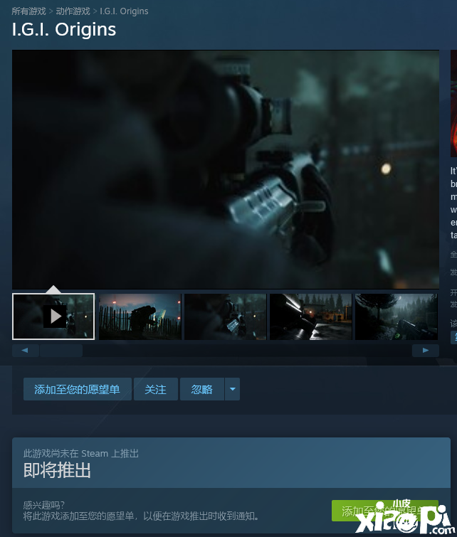Play the trailer thumbnail with play icon
The image size is (457, 537).
click(x=53, y=317)
